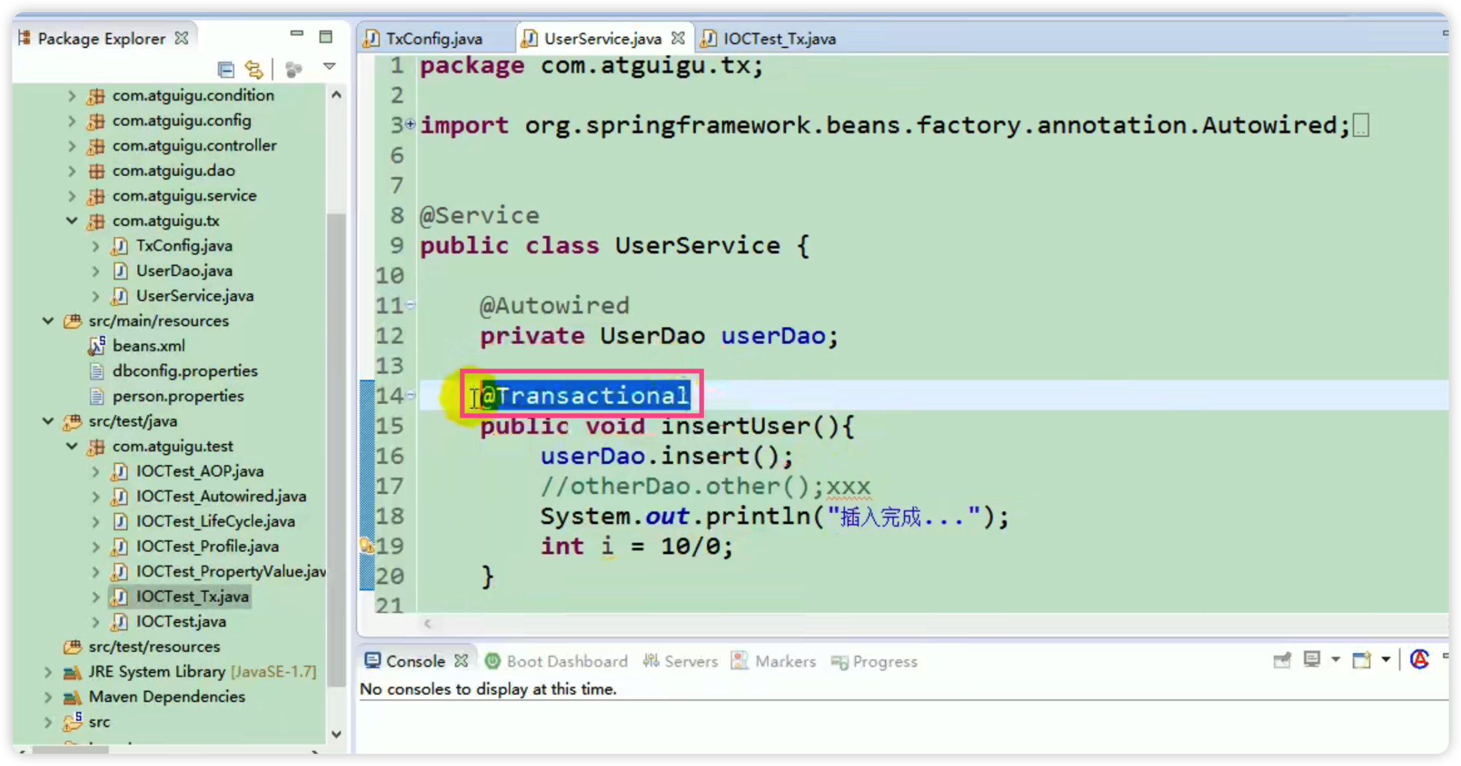Select IOCTest_AOP.java in tree

pos(199,471)
